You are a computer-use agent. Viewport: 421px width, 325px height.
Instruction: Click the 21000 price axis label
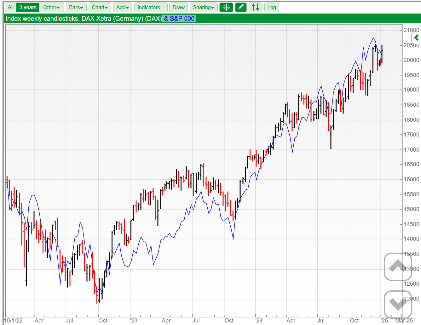click(412, 30)
